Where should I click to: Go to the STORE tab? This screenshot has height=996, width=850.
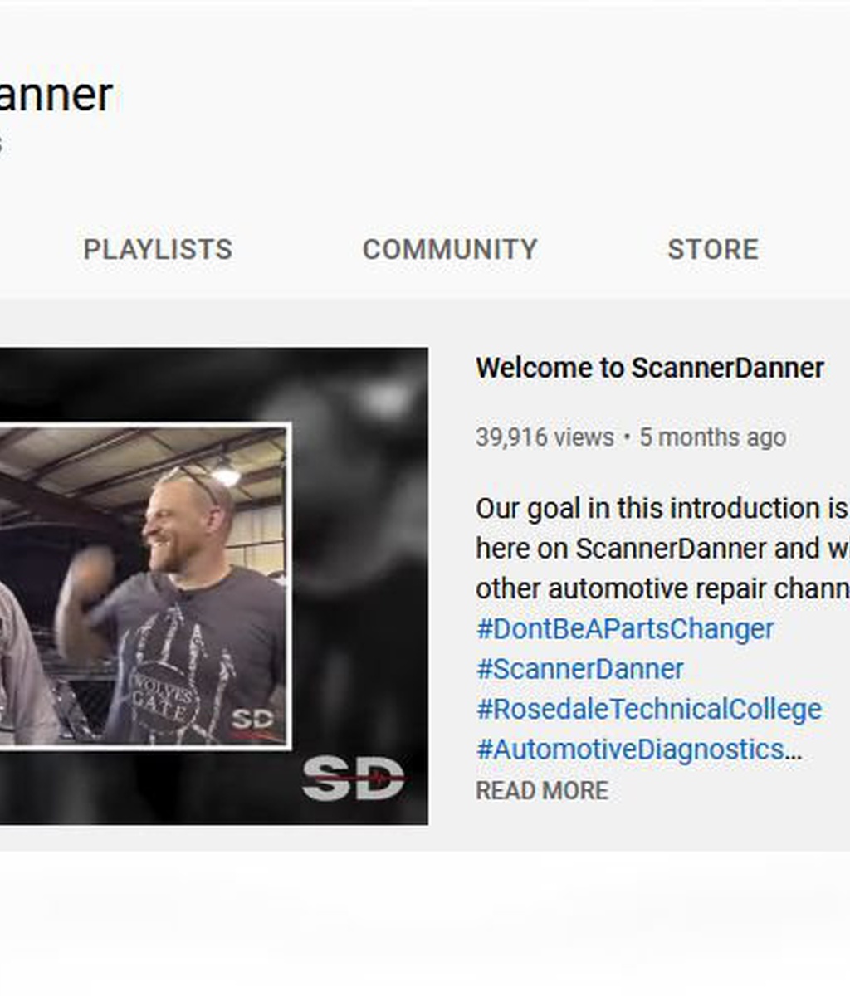pos(713,249)
